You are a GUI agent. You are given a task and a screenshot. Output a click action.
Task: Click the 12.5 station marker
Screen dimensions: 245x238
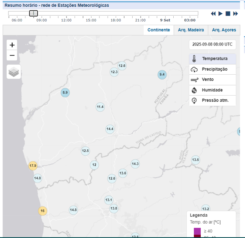[85, 151]
